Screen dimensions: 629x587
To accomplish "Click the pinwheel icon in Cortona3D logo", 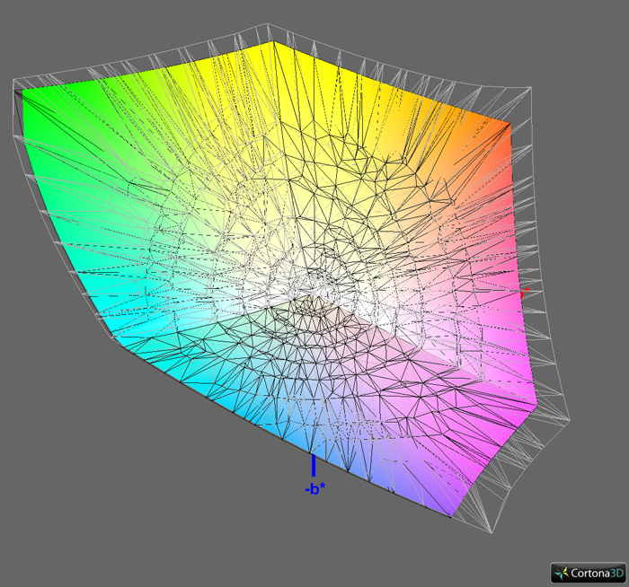I will click(x=562, y=572).
